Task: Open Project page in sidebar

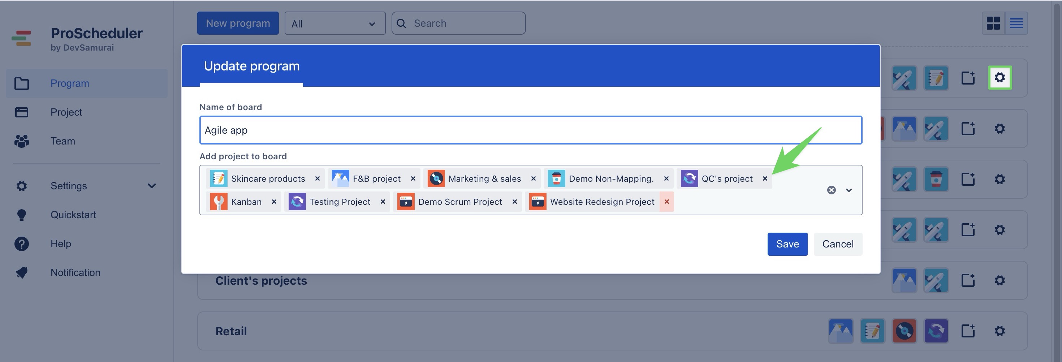Action: pos(66,112)
